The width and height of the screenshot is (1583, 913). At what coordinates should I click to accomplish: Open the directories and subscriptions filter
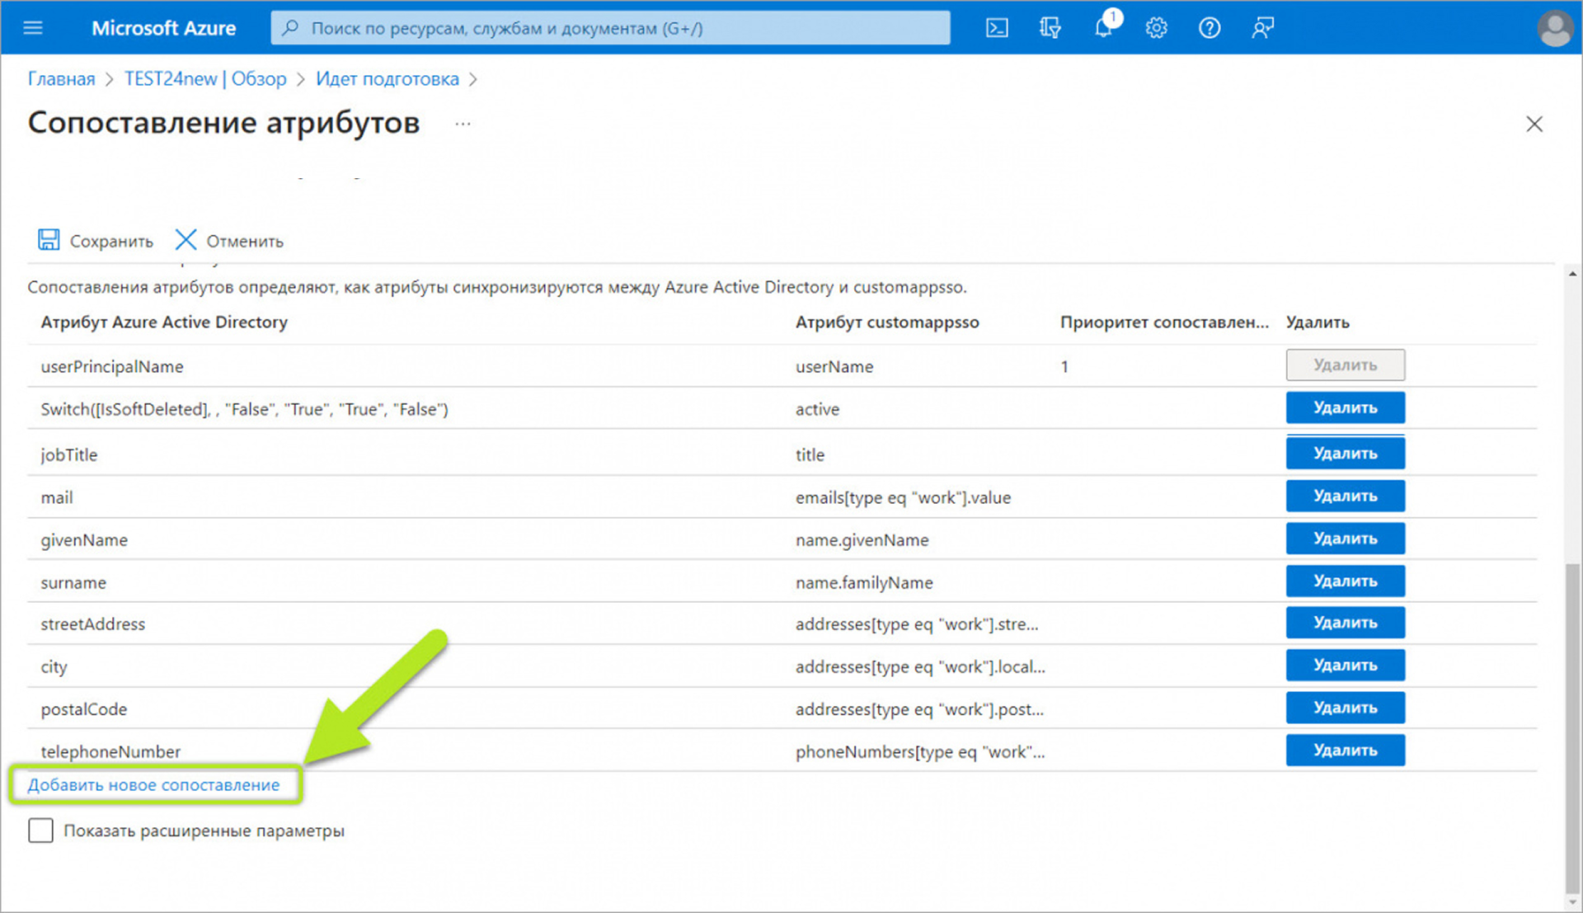[x=1050, y=28]
